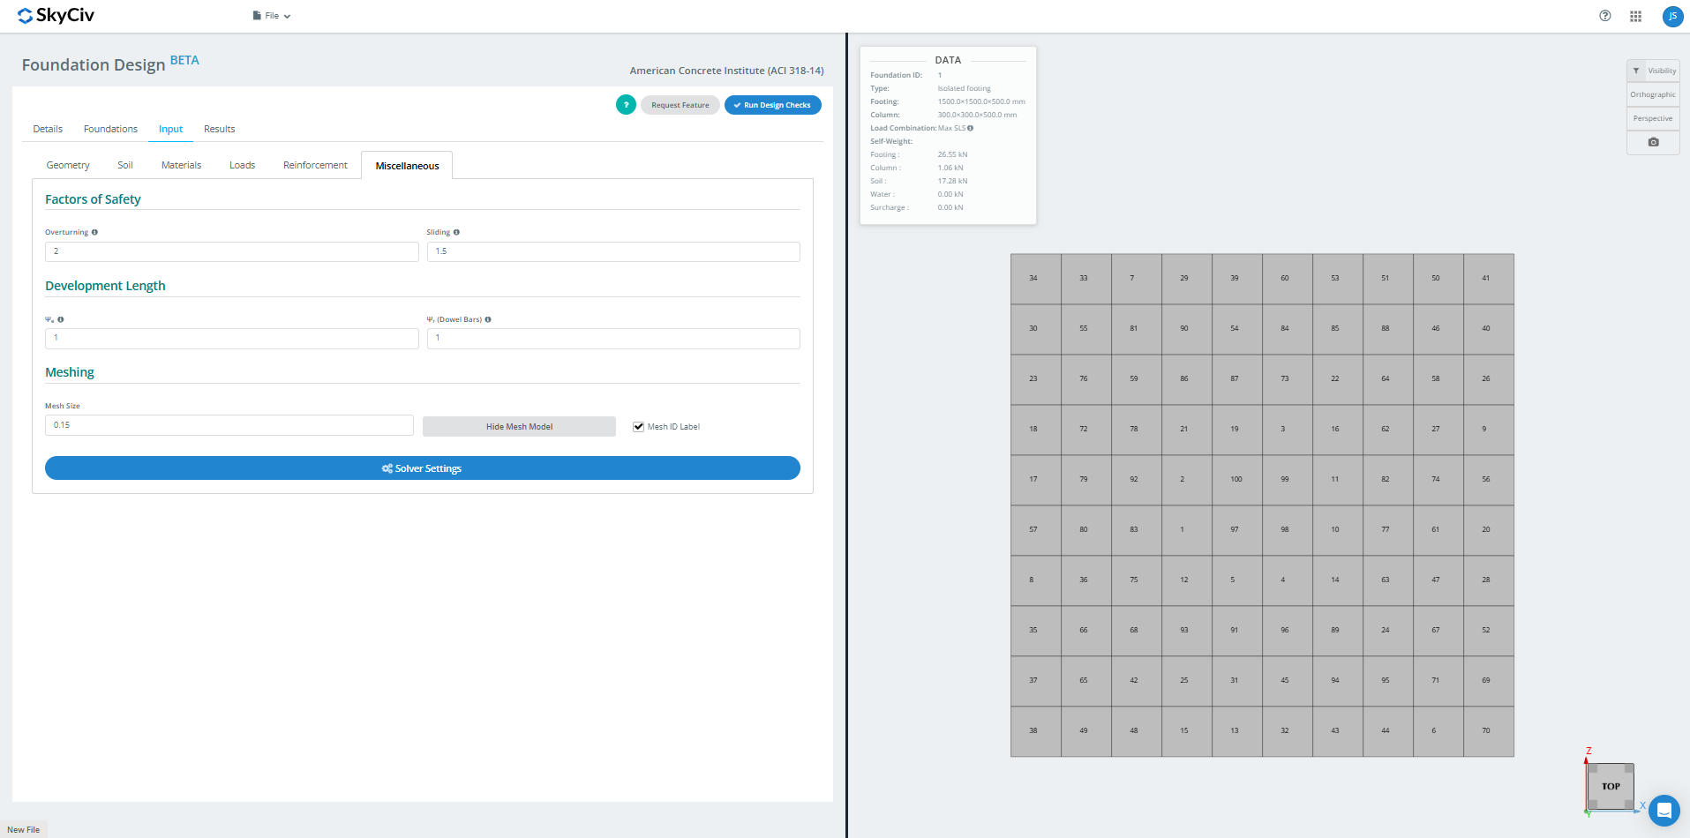Viewport: 1690px width, 838px height.
Task: Switch to the Reinforcement tab
Action: pos(315,166)
